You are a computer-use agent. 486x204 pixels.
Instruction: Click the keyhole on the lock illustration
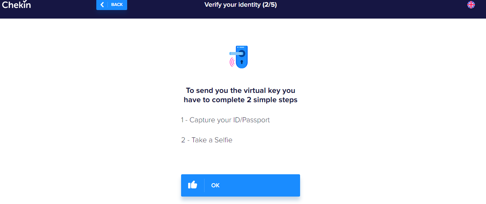(242, 62)
